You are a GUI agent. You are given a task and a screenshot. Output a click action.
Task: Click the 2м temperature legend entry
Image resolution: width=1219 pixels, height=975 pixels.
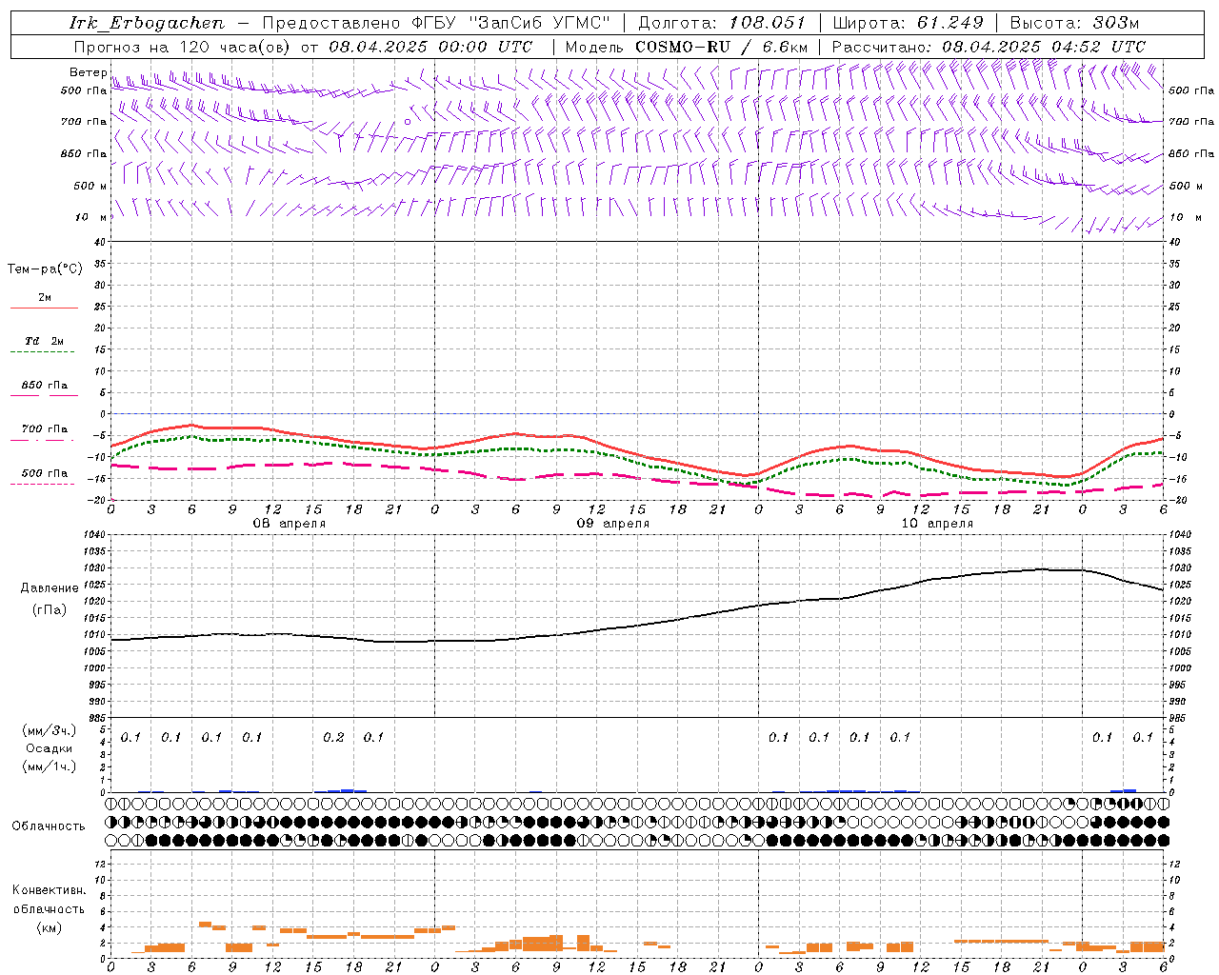(45, 298)
